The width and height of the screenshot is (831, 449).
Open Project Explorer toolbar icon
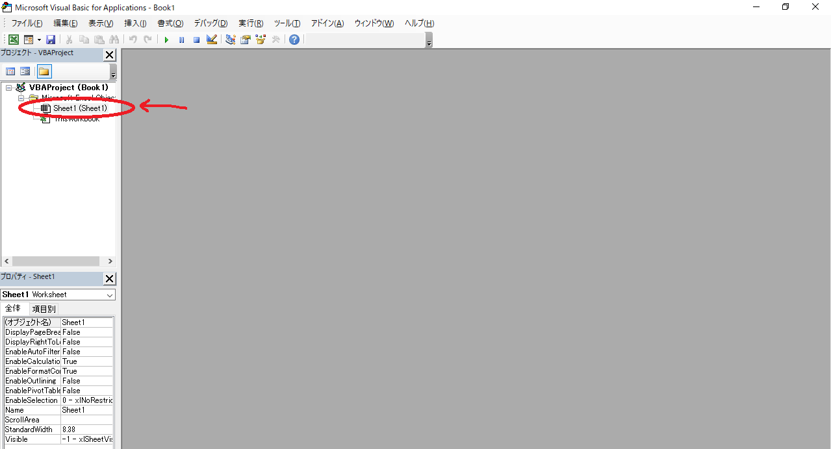pos(231,40)
